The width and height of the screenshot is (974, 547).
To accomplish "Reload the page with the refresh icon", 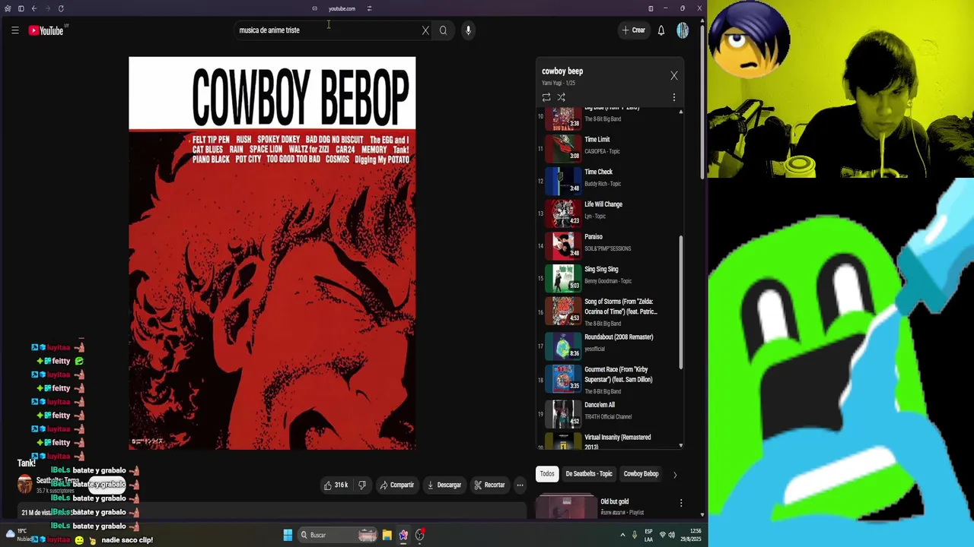I will tap(61, 8).
